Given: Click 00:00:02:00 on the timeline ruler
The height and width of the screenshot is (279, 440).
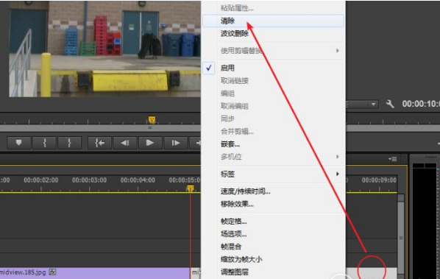Looking at the screenshot, I should coord(41,180).
